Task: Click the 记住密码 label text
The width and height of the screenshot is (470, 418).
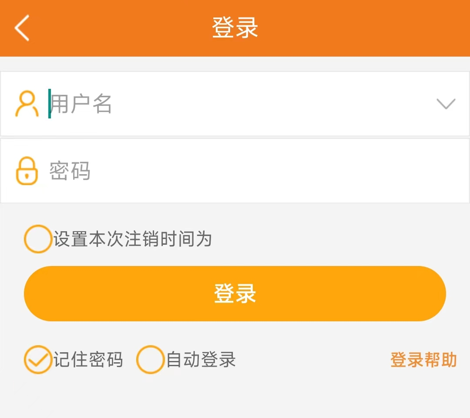Action: pos(88,360)
